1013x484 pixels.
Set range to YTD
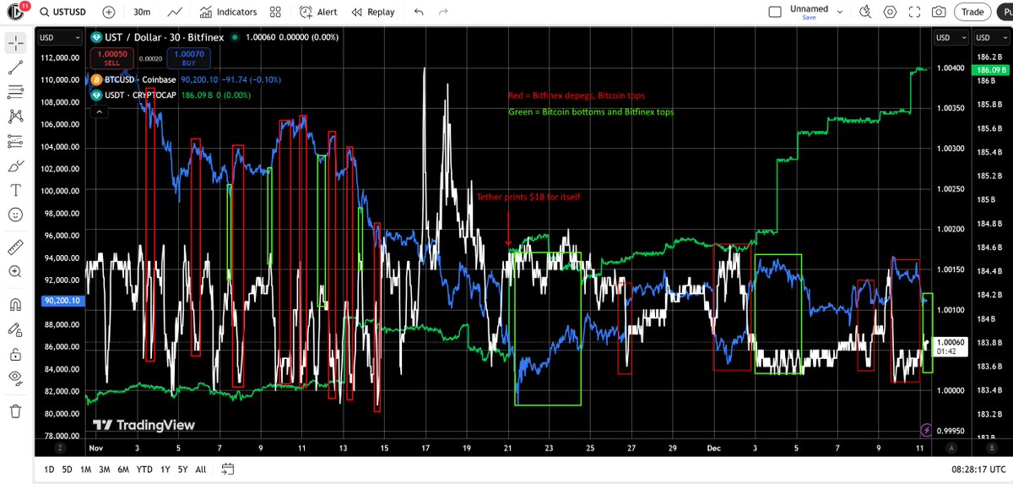pyautogui.click(x=144, y=469)
